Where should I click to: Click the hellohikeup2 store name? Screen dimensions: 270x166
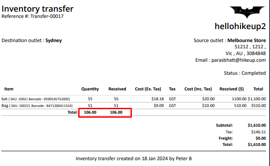[240, 26]
